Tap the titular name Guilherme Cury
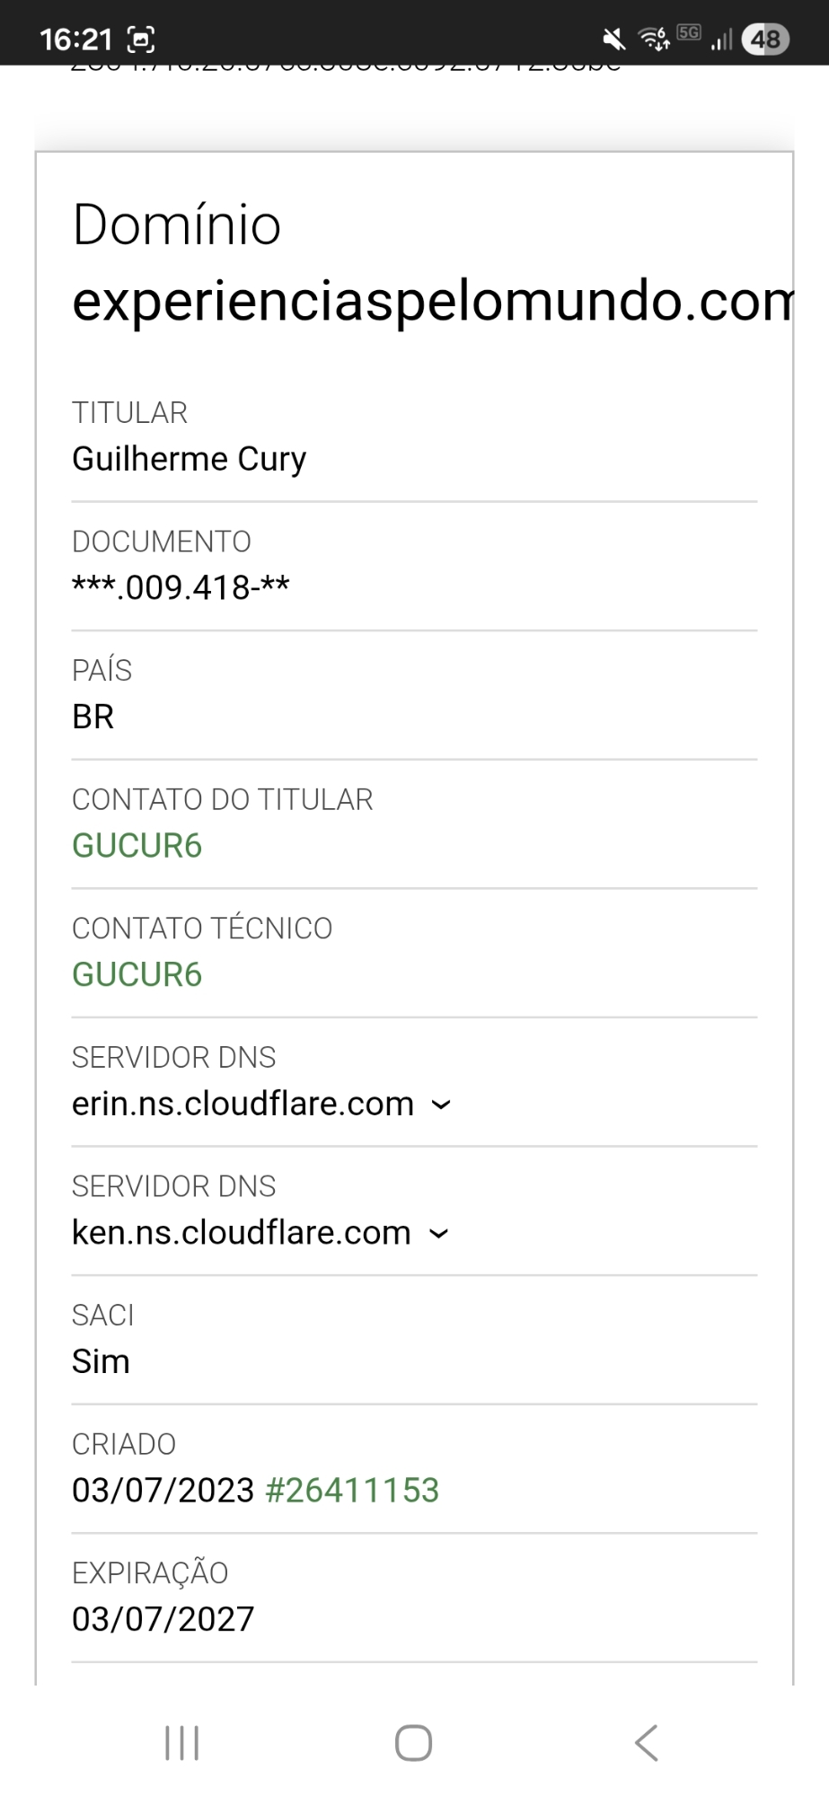 point(190,459)
